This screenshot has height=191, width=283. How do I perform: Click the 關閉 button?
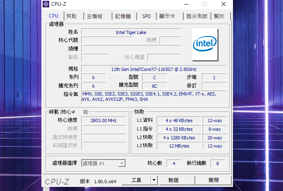(x=213, y=180)
